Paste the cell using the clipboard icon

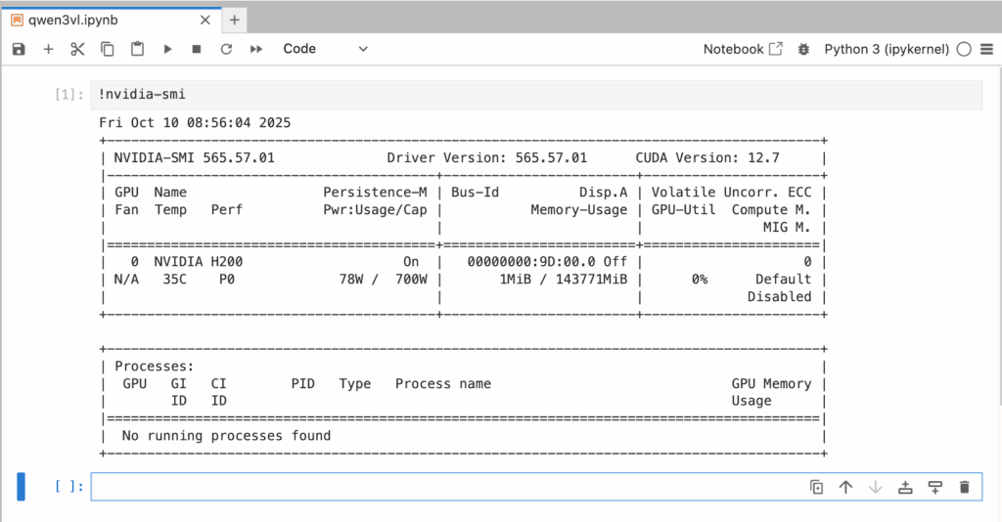[x=137, y=49]
